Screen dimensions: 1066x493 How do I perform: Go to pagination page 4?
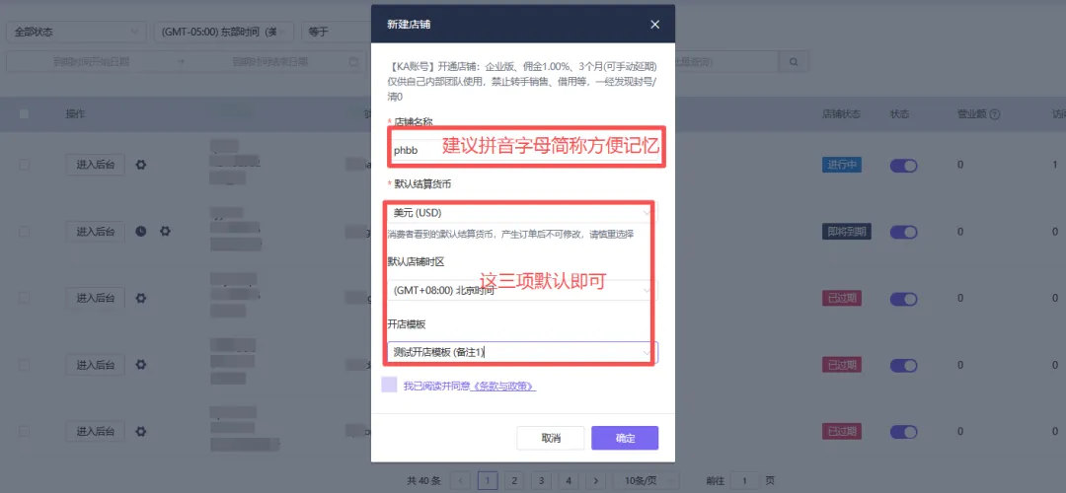tap(569, 480)
